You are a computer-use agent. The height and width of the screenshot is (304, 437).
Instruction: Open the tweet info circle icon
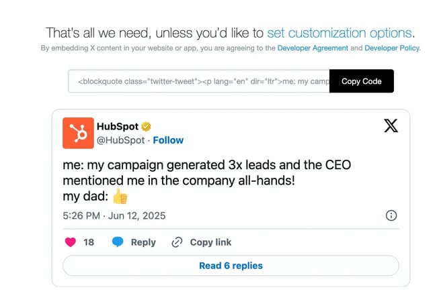pyautogui.click(x=391, y=215)
